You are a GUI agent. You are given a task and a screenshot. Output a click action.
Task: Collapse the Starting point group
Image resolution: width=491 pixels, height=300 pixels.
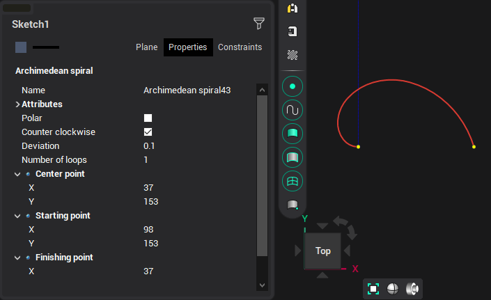(17, 216)
